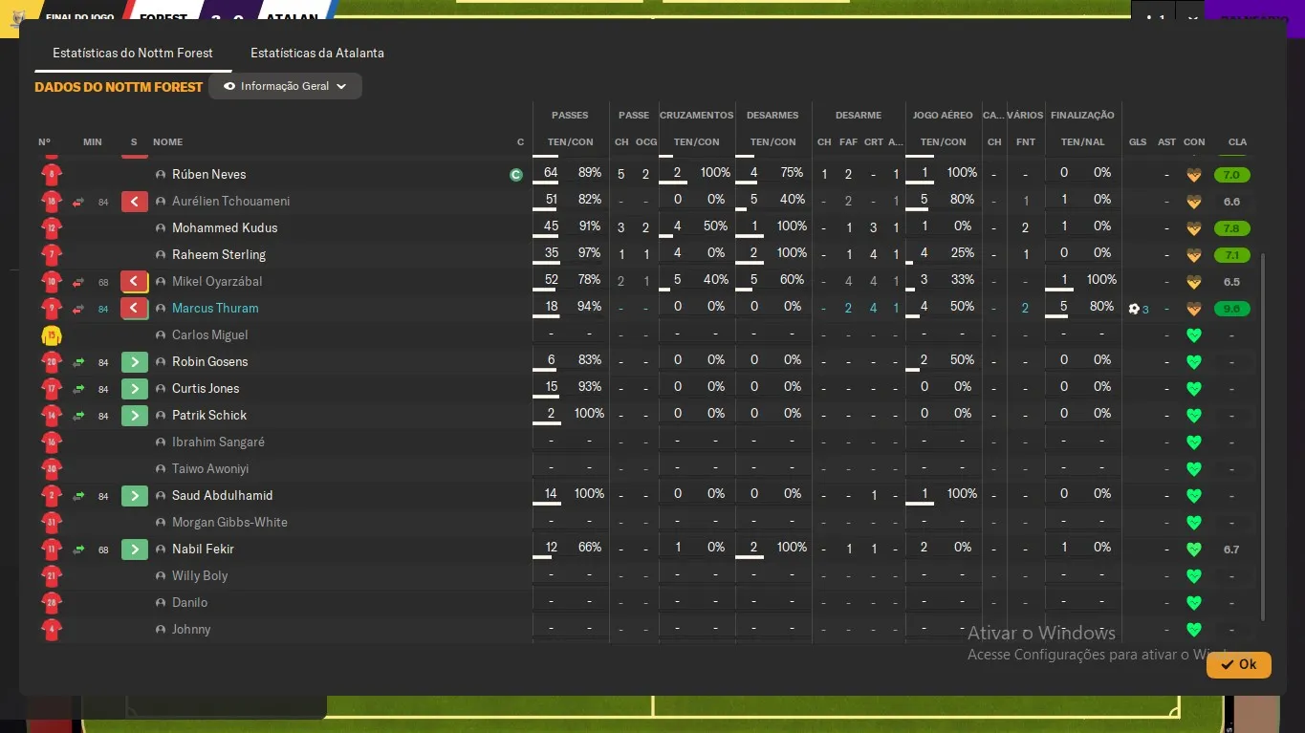
Task: Sort by MIN minutes column header
Action: click(x=92, y=142)
